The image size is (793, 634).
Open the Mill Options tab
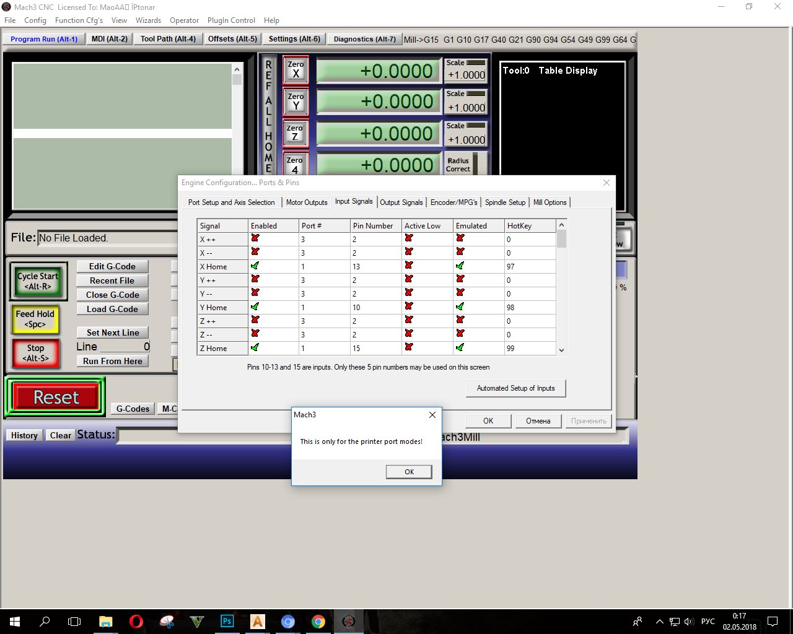pyautogui.click(x=550, y=202)
